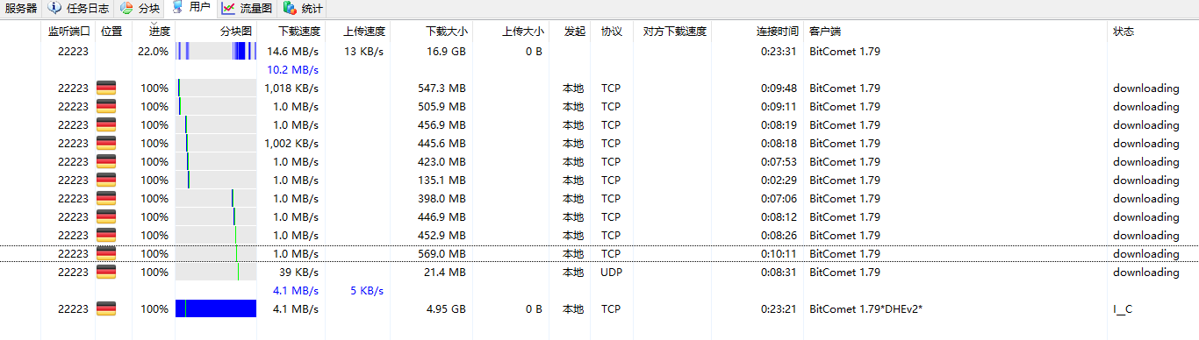Switch to the 服务器 tab
The width and height of the screenshot is (1199, 340).
tap(20, 9)
